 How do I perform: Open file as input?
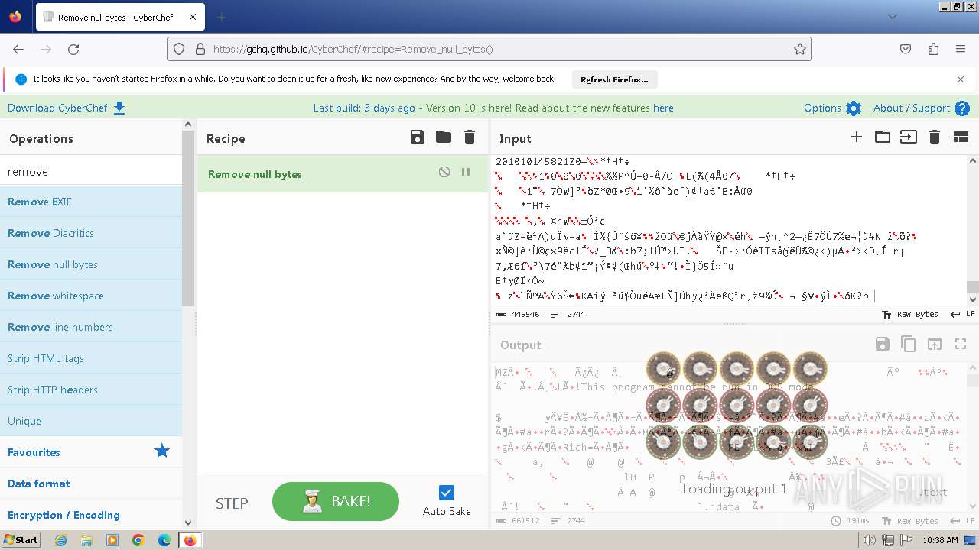click(x=908, y=137)
